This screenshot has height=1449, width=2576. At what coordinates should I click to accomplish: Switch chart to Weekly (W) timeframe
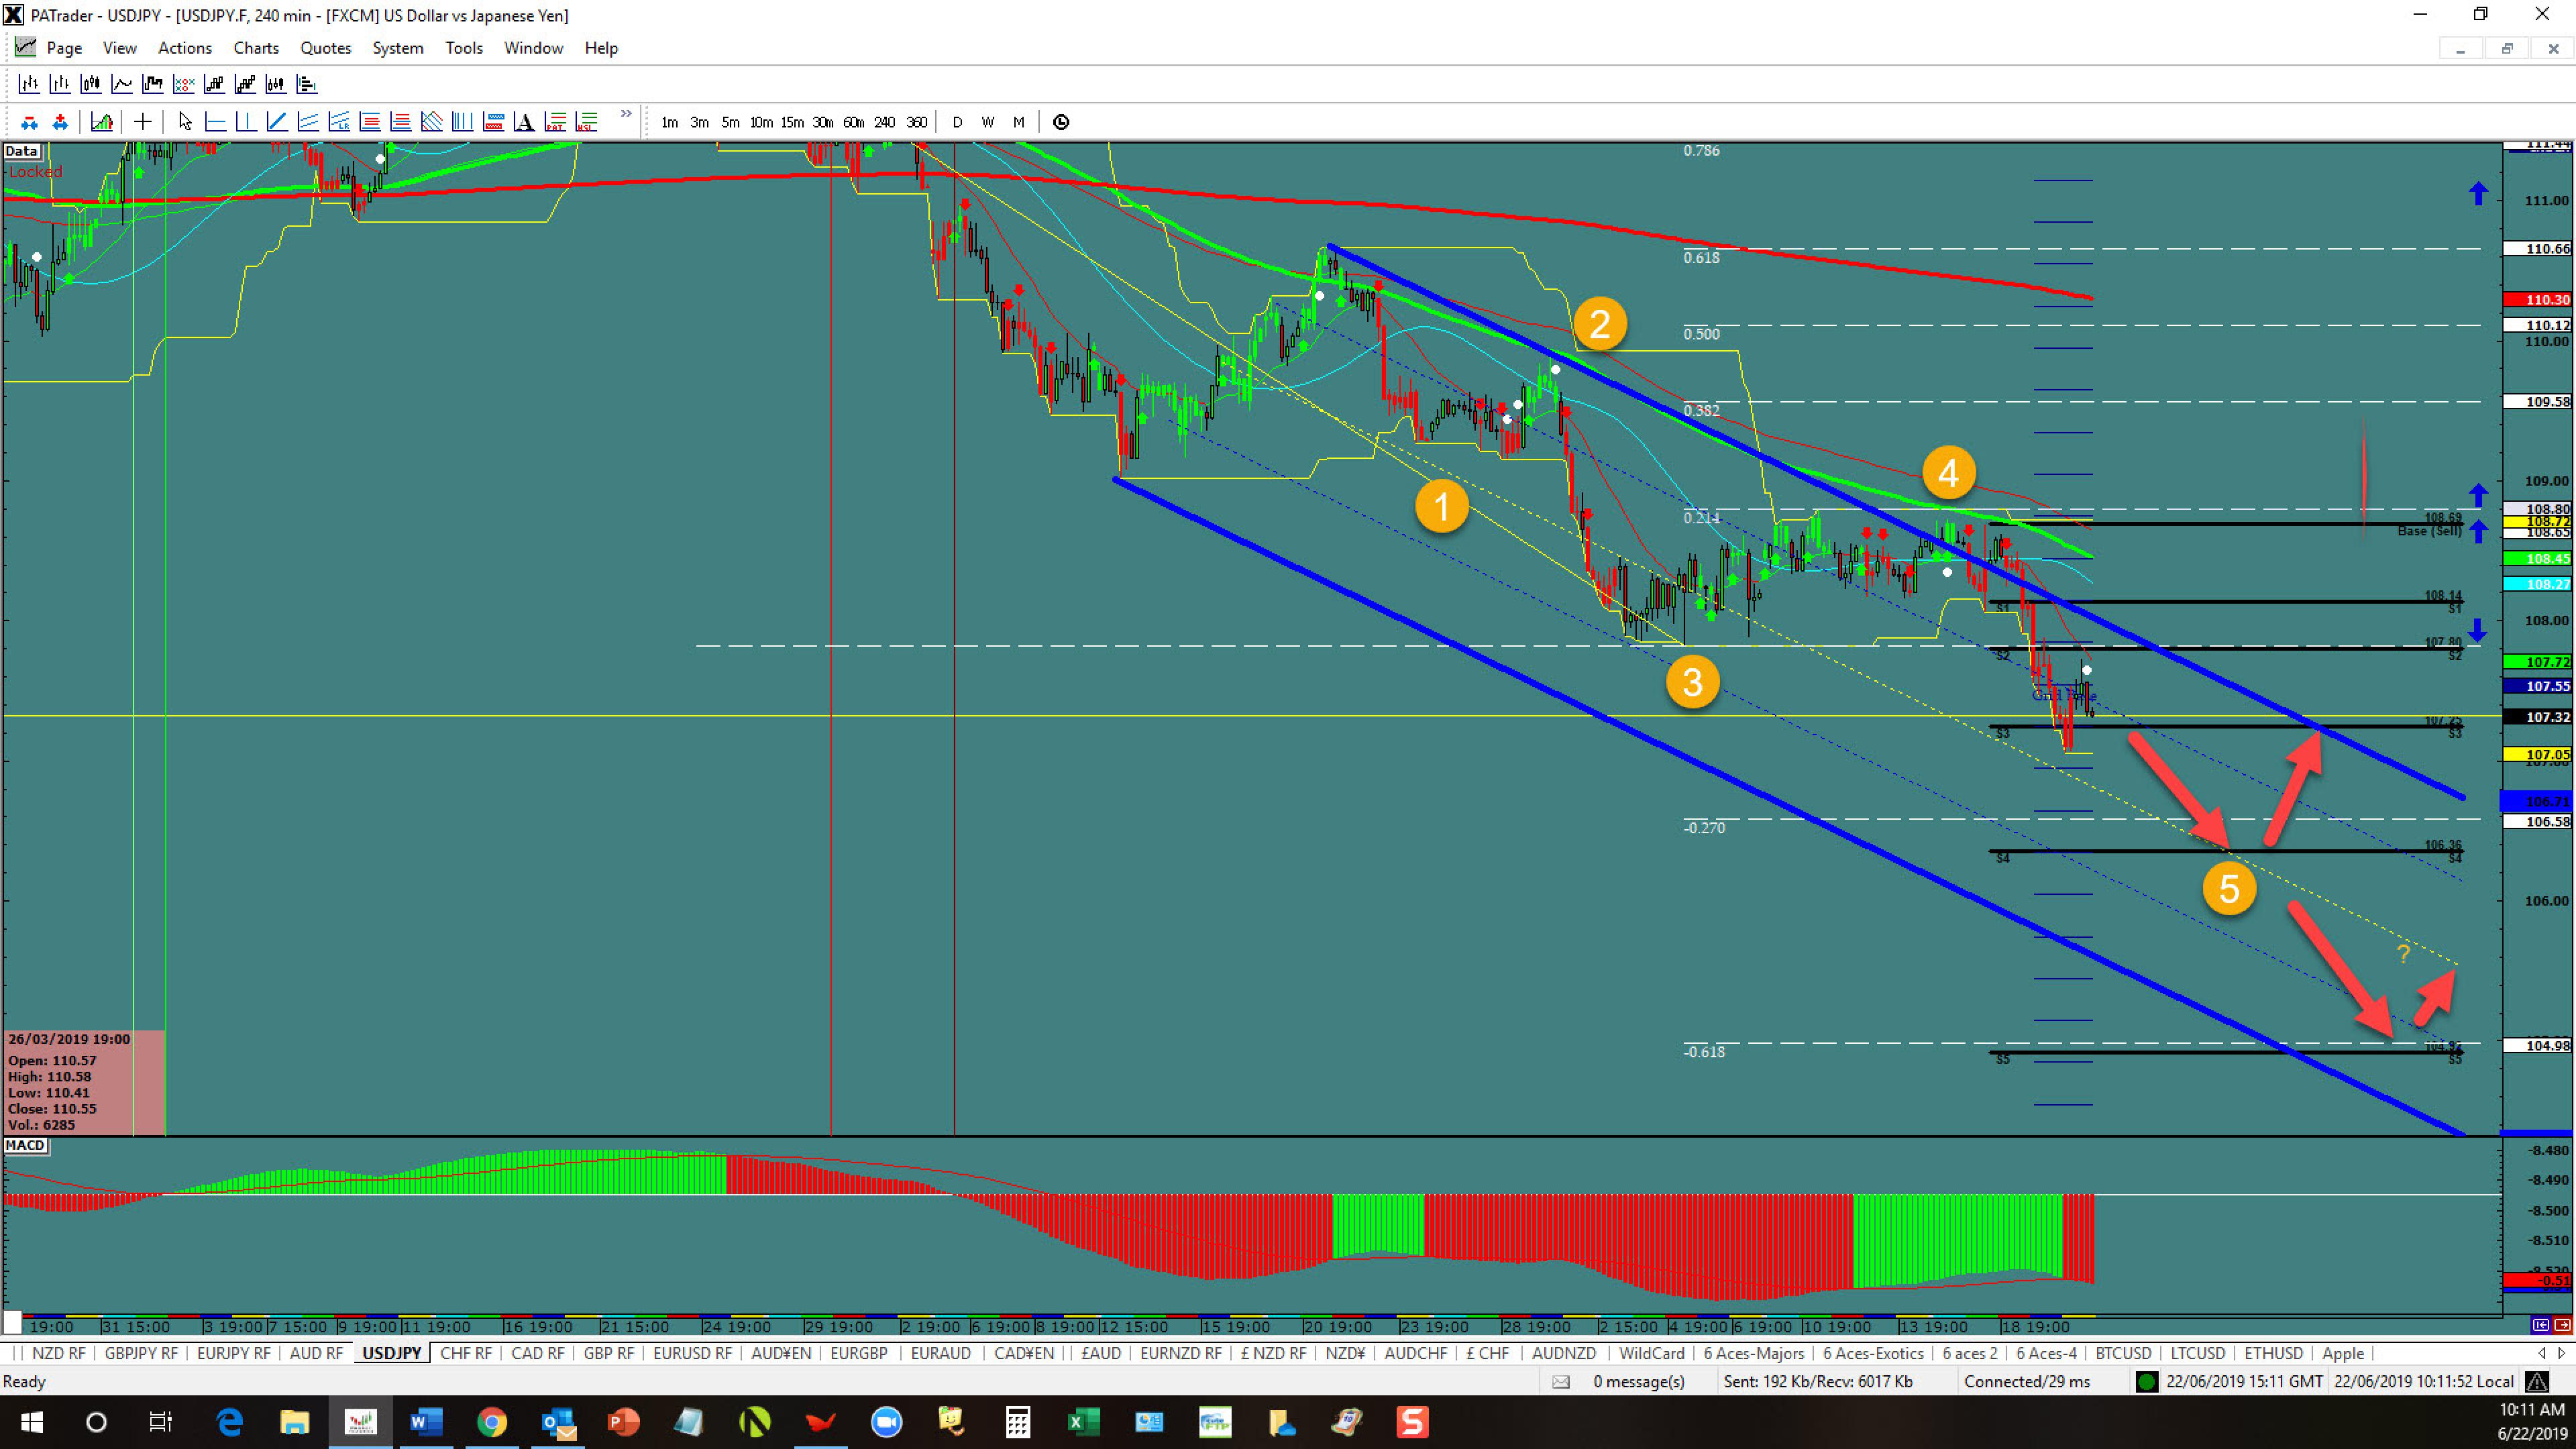click(987, 122)
